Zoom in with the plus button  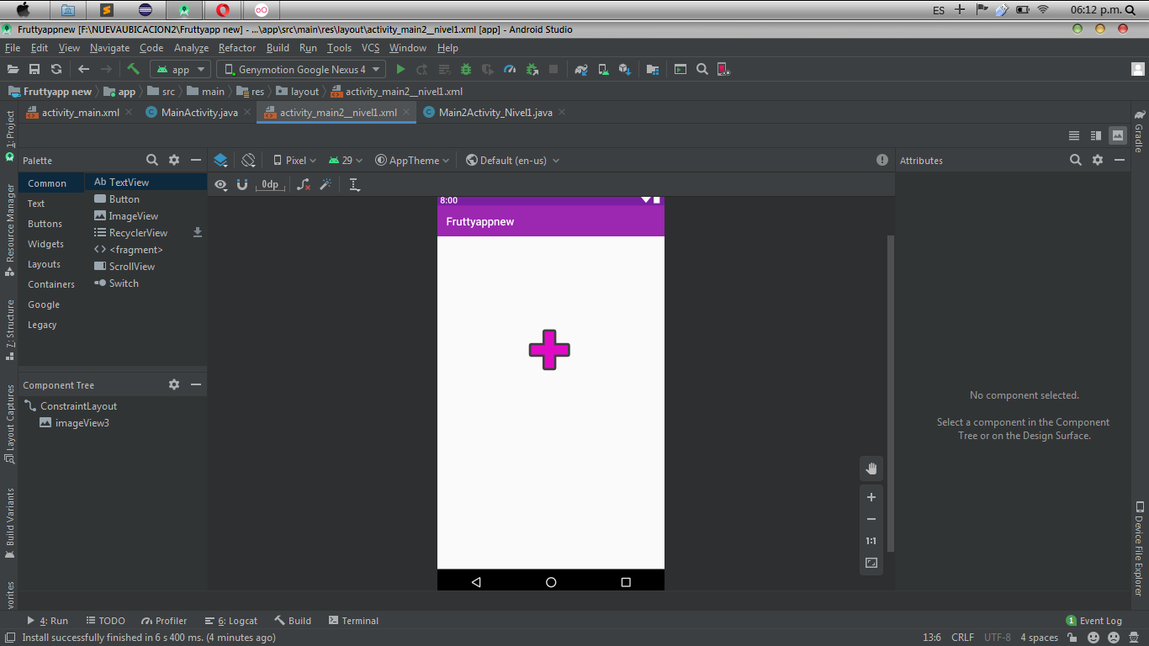click(871, 497)
